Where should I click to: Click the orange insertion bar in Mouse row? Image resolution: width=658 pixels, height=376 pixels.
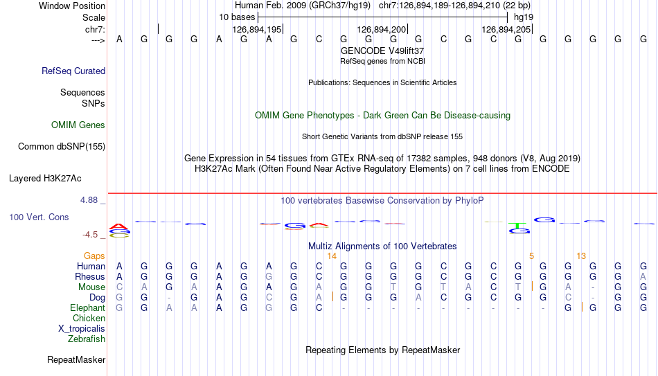532,286
